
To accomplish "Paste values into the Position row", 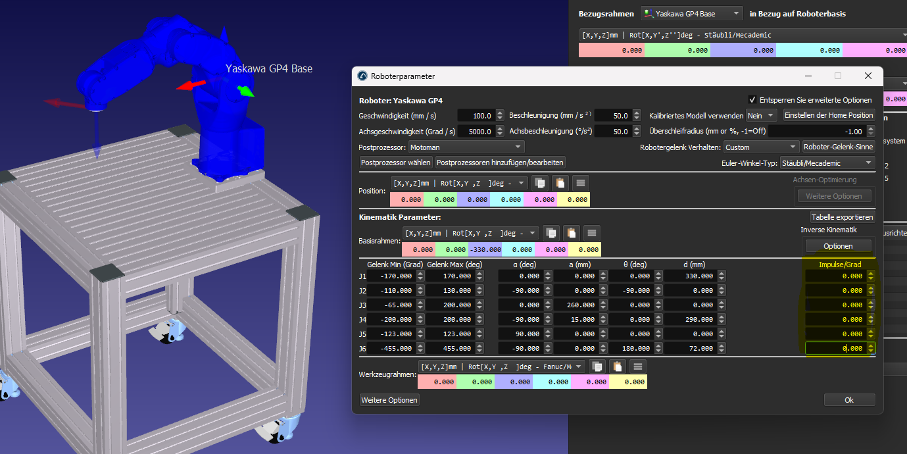I will (559, 183).
